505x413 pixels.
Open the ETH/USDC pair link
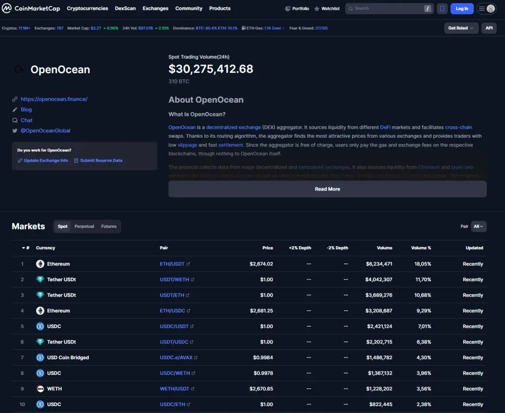tap(172, 310)
